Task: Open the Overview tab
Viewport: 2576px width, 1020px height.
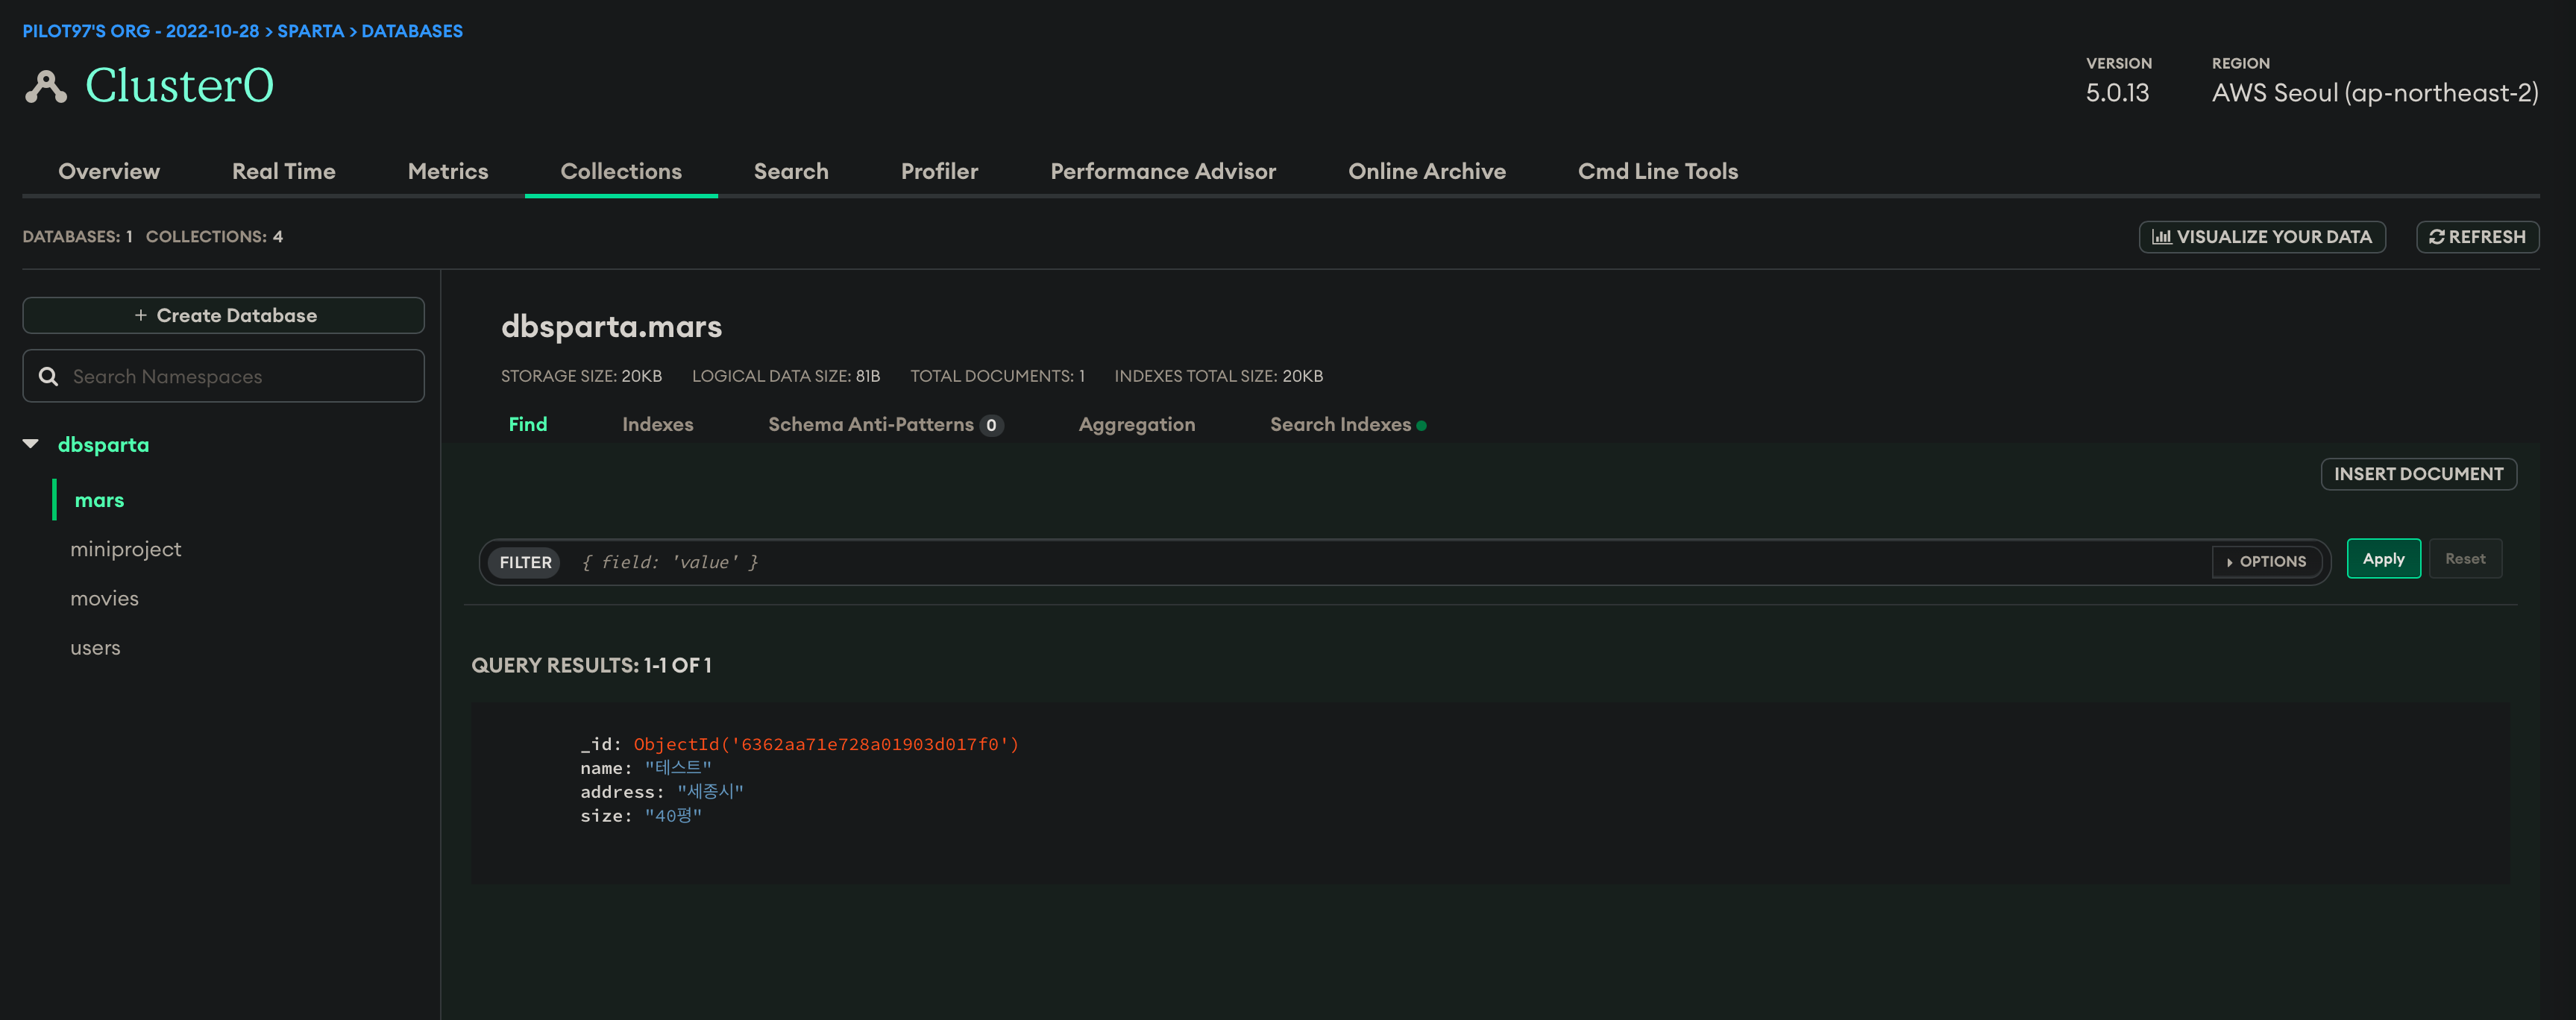Action: click(109, 171)
